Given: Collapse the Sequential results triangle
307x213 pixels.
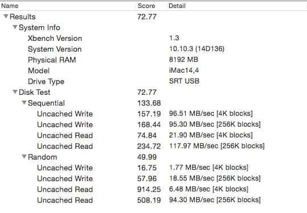Looking at the screenshot, I should [x=24, y=102].
